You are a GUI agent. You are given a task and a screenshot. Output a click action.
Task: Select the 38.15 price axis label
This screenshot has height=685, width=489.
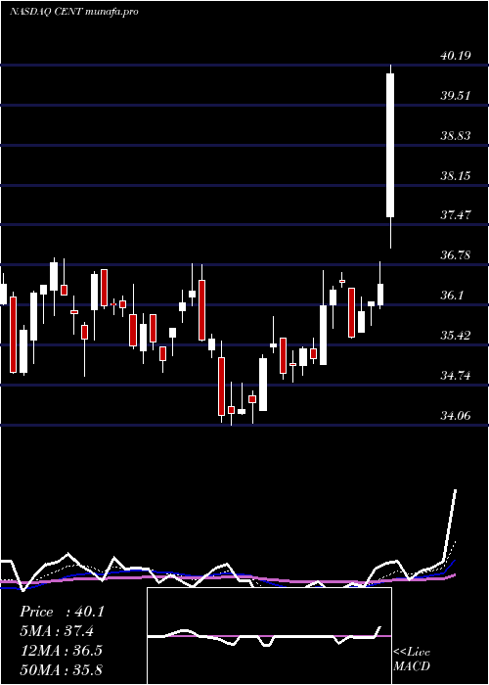tap(456, 176)
